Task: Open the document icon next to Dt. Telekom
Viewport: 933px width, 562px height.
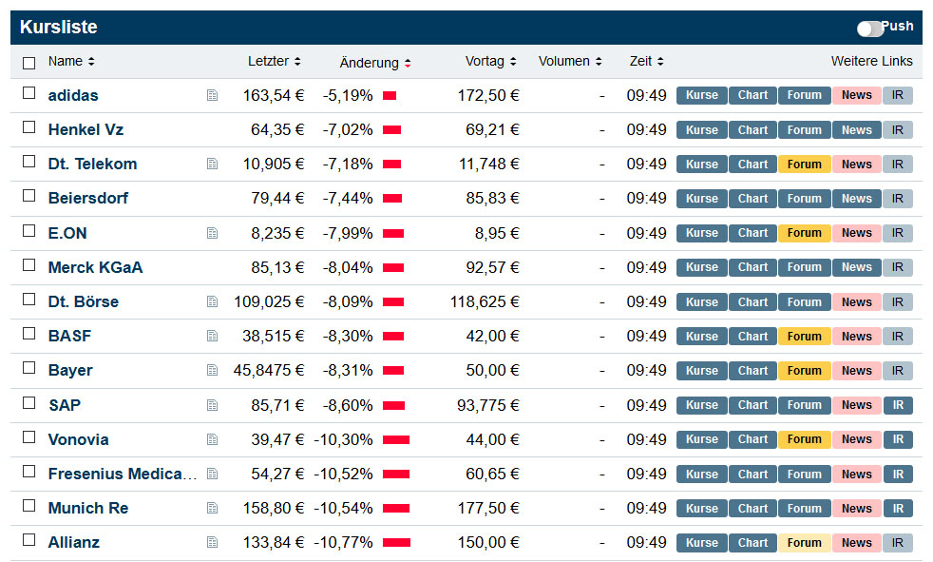Action: (213, 164)
